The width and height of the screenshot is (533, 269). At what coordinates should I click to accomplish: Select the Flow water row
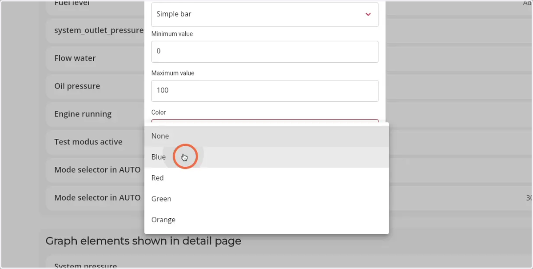[x=95, y=58]
